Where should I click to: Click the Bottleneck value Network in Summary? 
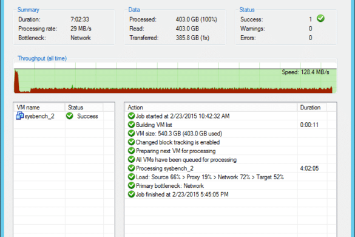81,38
